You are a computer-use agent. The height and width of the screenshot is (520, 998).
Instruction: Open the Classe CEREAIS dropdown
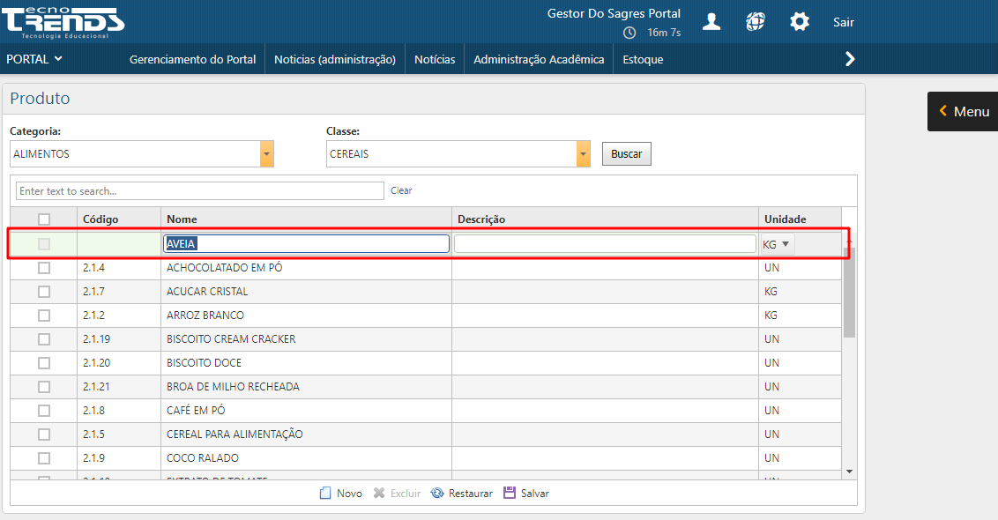pos(583,154)
